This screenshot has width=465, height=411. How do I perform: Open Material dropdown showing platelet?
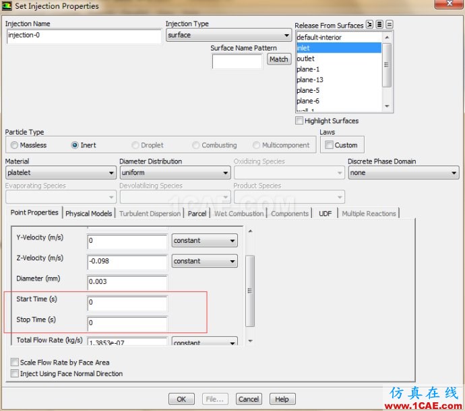point(61,173)
